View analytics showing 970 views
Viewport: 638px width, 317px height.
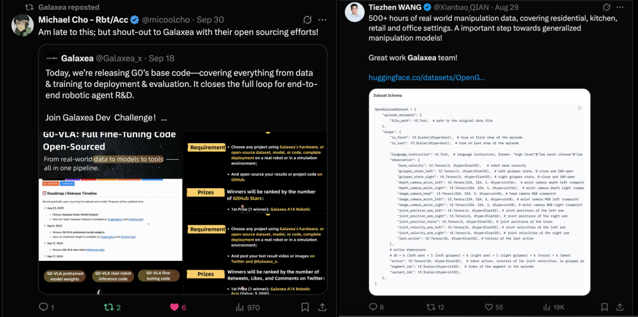[241, 307]
